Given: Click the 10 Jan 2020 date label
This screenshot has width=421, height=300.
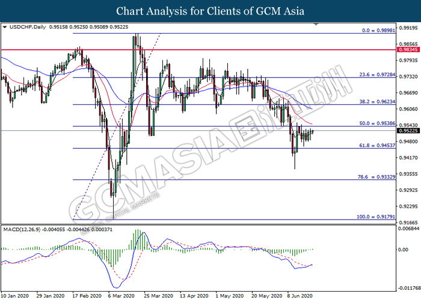Looking at the screenshot, I should tap(15, 296).
